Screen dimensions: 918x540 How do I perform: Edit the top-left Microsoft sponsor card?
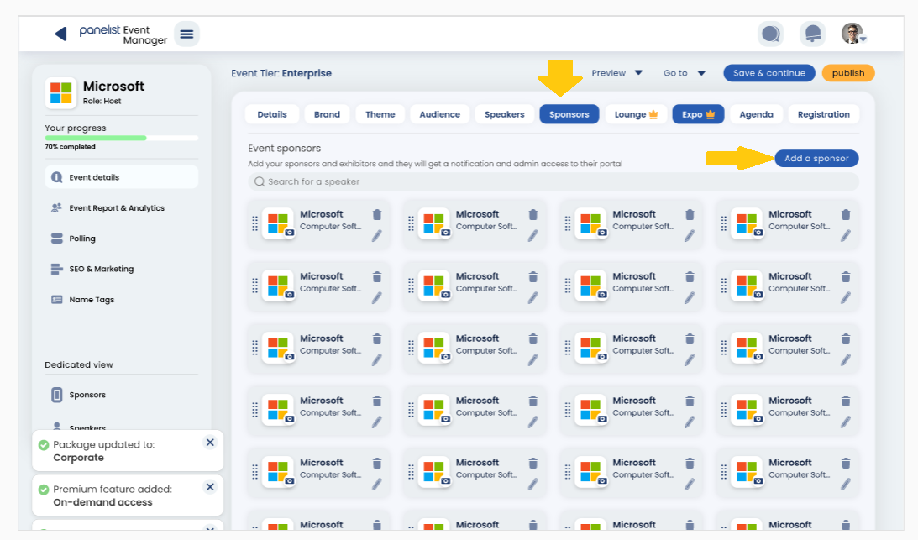pyautogui.click(x=377, y=235)
